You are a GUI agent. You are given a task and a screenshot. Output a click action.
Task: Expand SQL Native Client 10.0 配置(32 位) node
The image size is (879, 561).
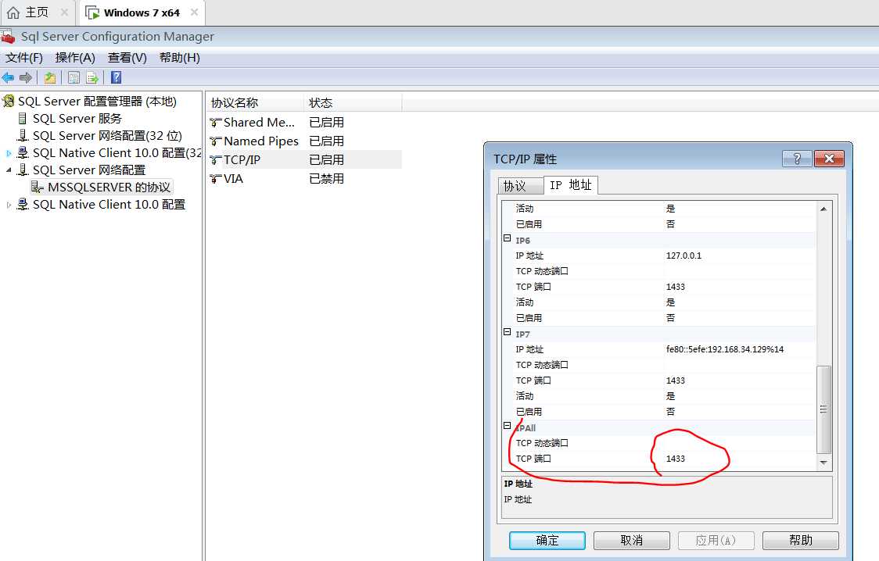pos(9,153)
